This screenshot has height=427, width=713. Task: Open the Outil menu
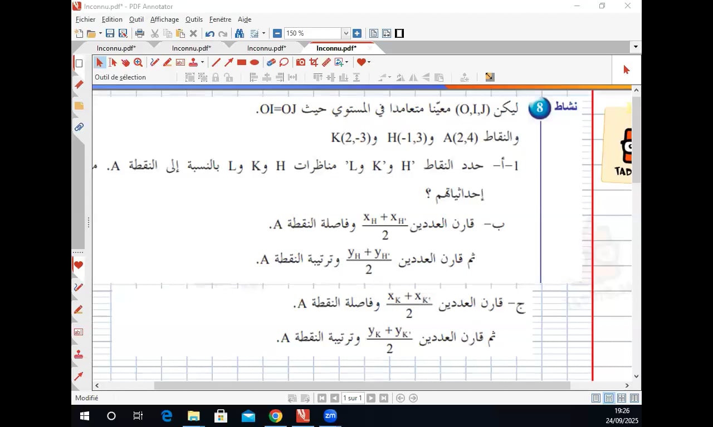(x=136, y=19)
